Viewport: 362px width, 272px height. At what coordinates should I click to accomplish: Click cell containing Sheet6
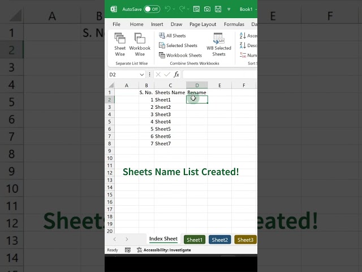coord(170,136)
